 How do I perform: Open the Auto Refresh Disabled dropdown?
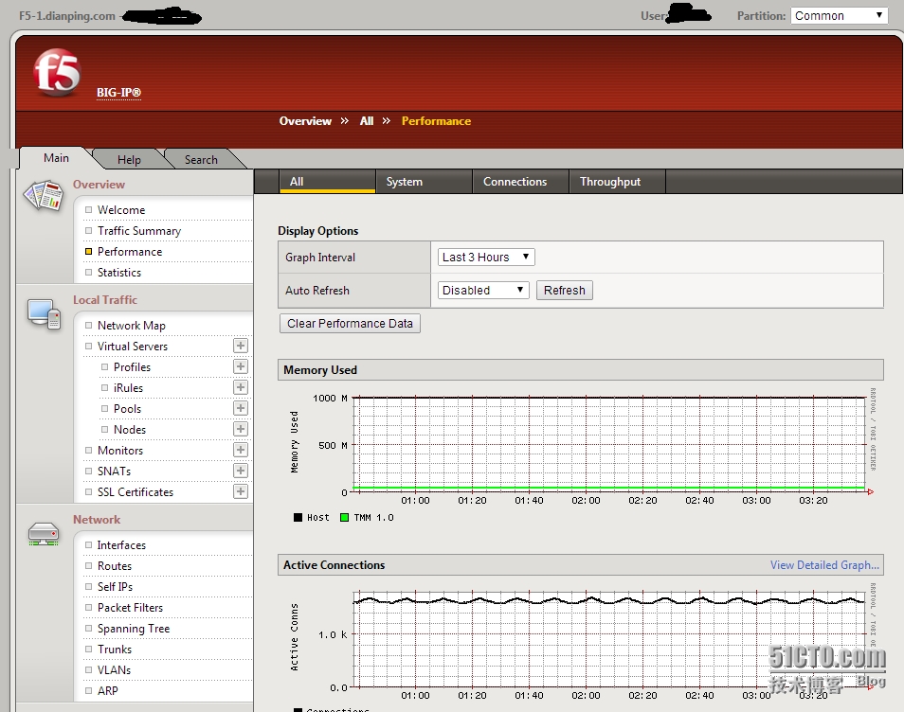click(x=483, y=290)
